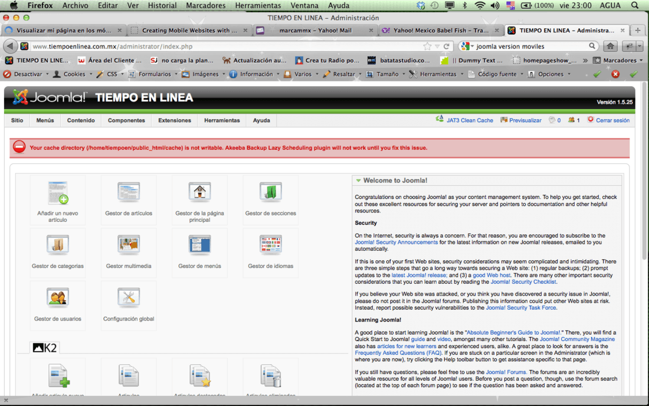The height and width of the screenshot is (406, 649).
Task: Open Gestor de menús icon
Action: [199, 245]
